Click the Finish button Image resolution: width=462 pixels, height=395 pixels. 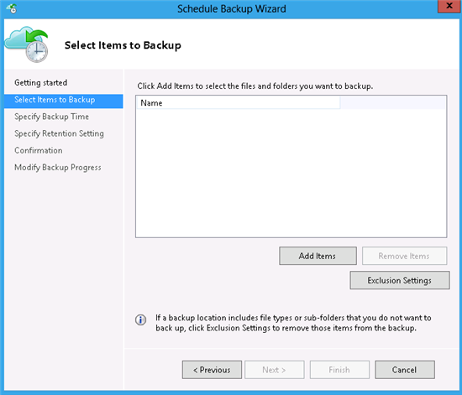tap(339, 370)
